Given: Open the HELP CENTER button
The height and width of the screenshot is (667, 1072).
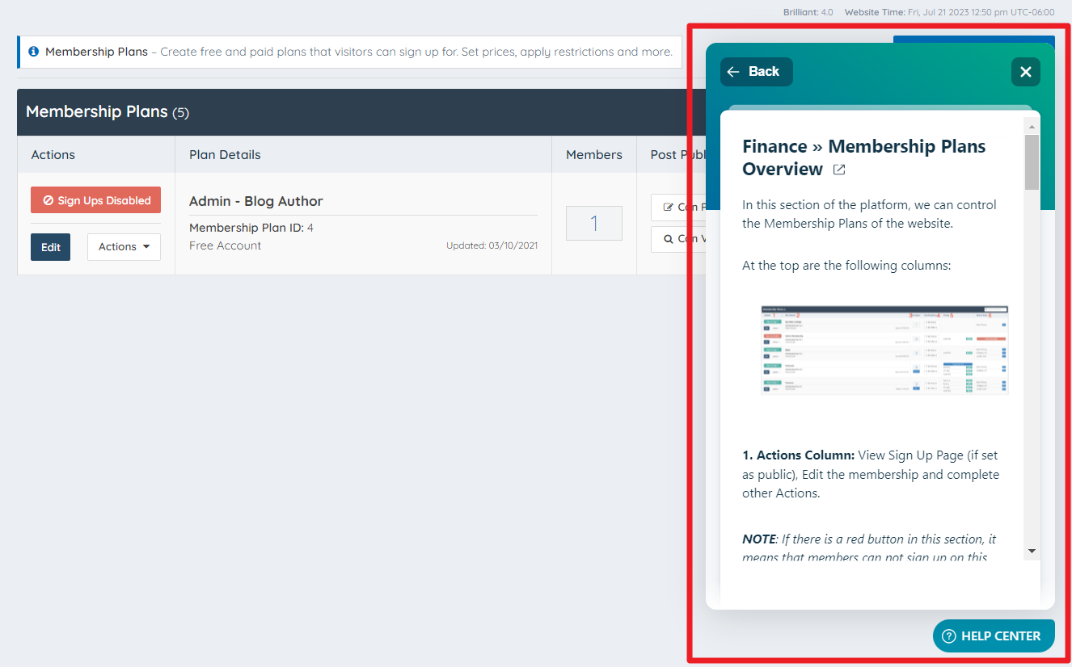Looking at the screenshot, I should (x=994, y=636).
